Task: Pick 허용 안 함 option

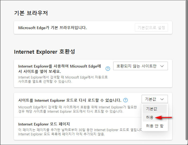Action: 155,126
